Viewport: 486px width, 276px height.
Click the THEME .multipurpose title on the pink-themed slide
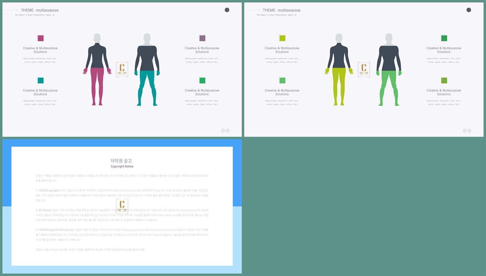click(x=40, y=10)
